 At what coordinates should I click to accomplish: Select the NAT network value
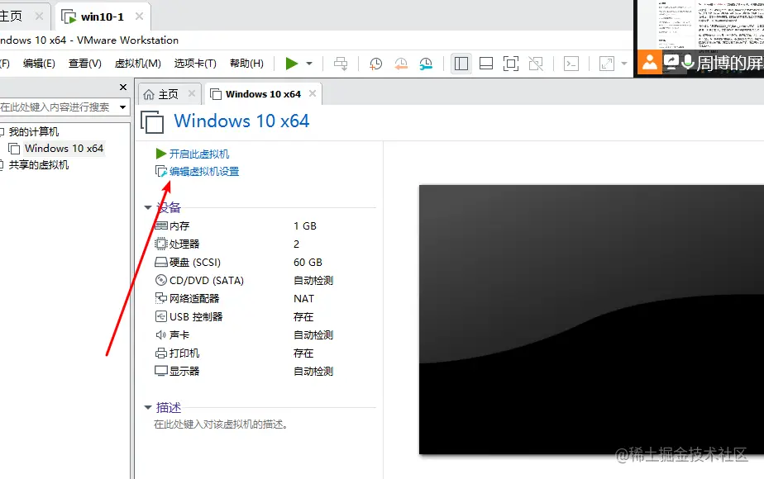click(304, 298)
